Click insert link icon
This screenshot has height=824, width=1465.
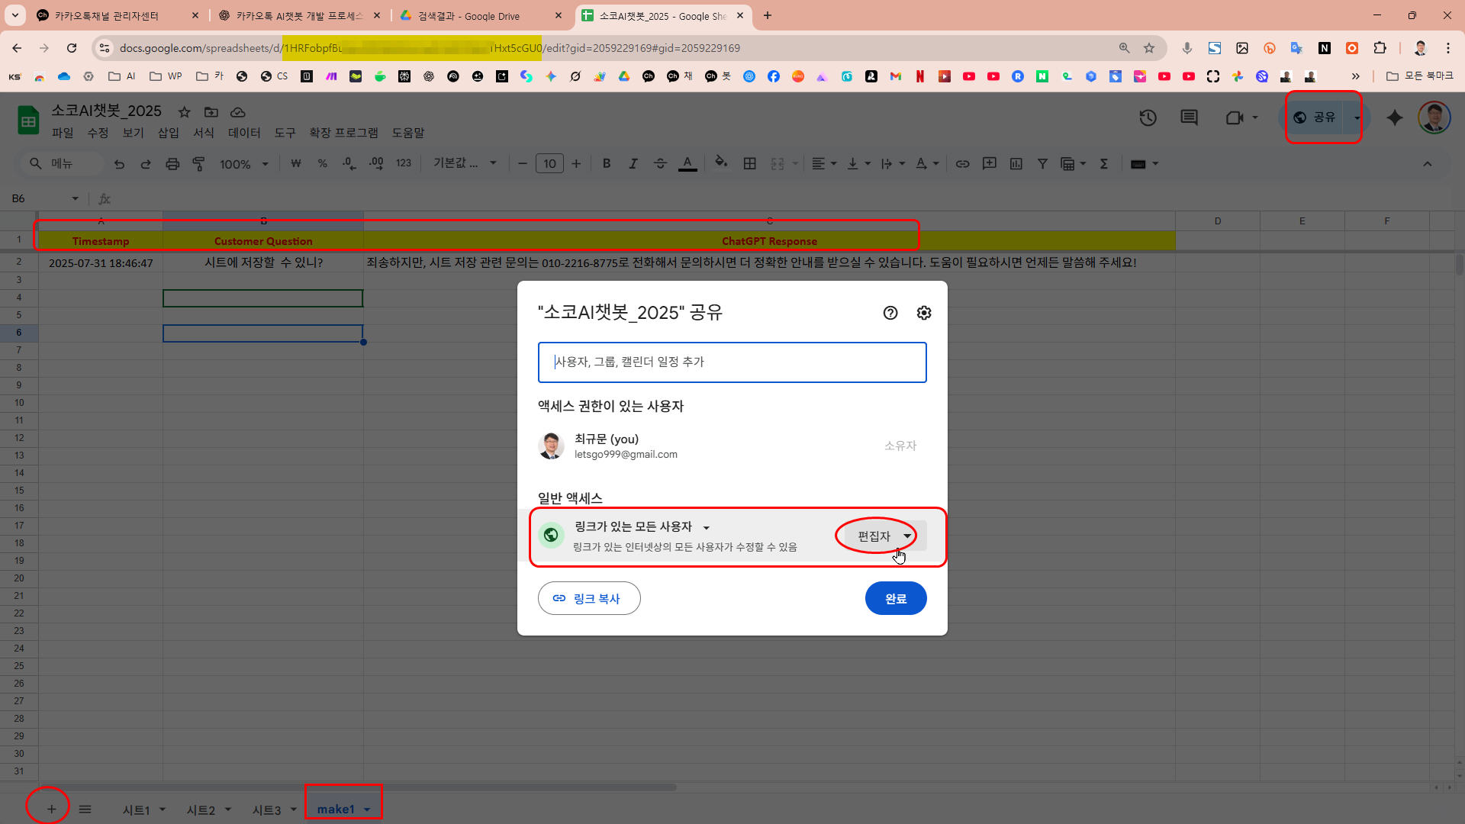[962, 163]
